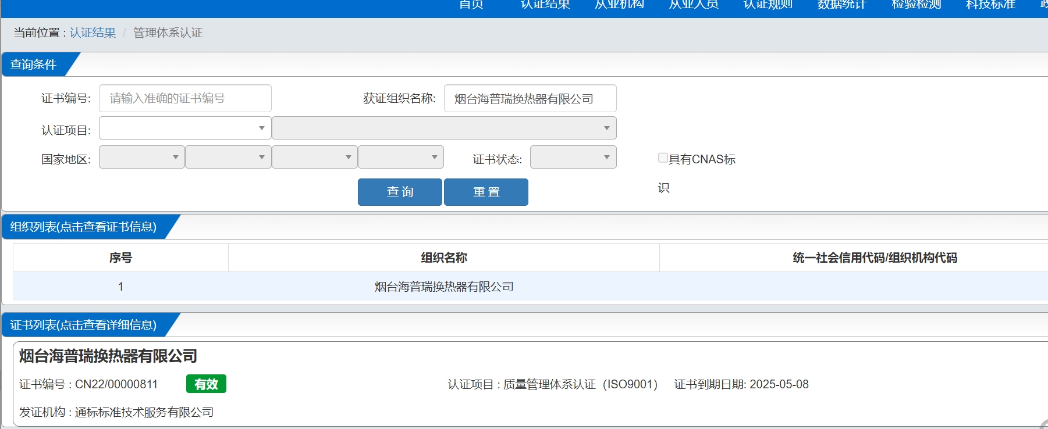Focus the 证书编号 input field
This screenshot has height=429, width=1048.
point(185,98)
